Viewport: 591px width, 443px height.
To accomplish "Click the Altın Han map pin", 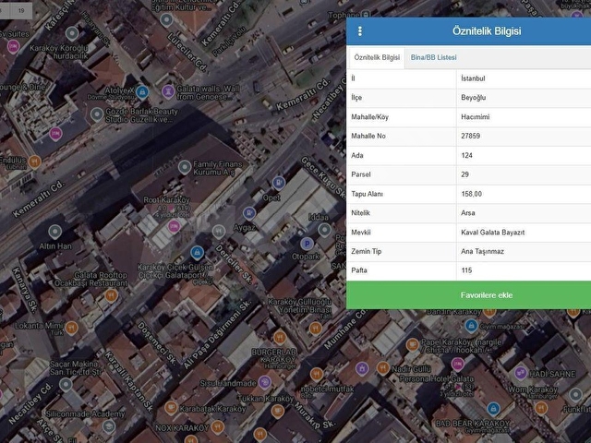I will pyautogui.click(x=55, y=232).
